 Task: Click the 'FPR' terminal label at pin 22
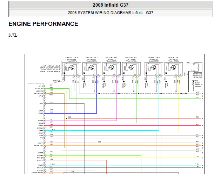41,138
